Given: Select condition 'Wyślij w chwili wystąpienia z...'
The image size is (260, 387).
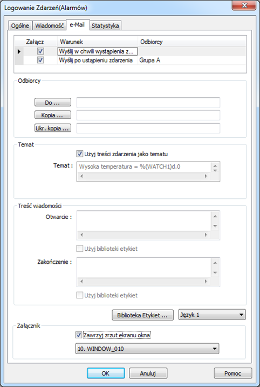Looking at the screenshot, I should tap(97, 51).
